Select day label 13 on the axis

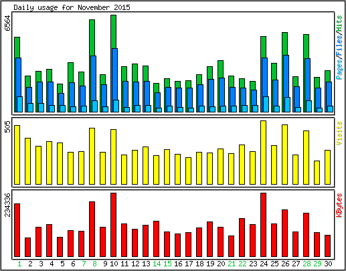pos(146,264)
